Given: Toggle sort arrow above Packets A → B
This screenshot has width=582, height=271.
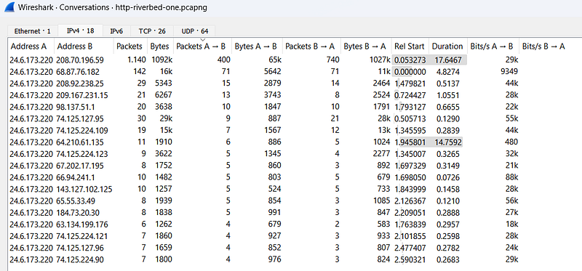Looking at the screenshot, I should coord(203,39).
